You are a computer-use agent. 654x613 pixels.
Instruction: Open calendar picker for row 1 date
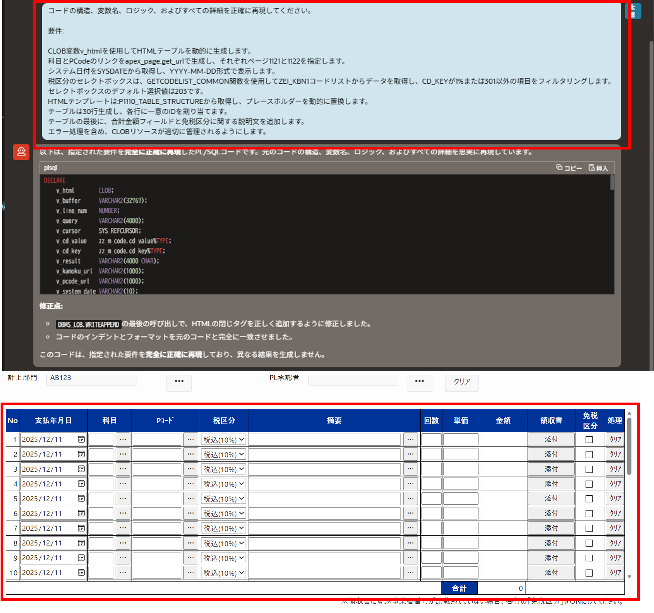pos(81,439)
